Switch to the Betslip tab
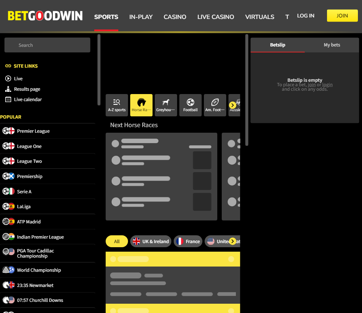362x313 pixels. pyautogui.click(x=278, y=45)
